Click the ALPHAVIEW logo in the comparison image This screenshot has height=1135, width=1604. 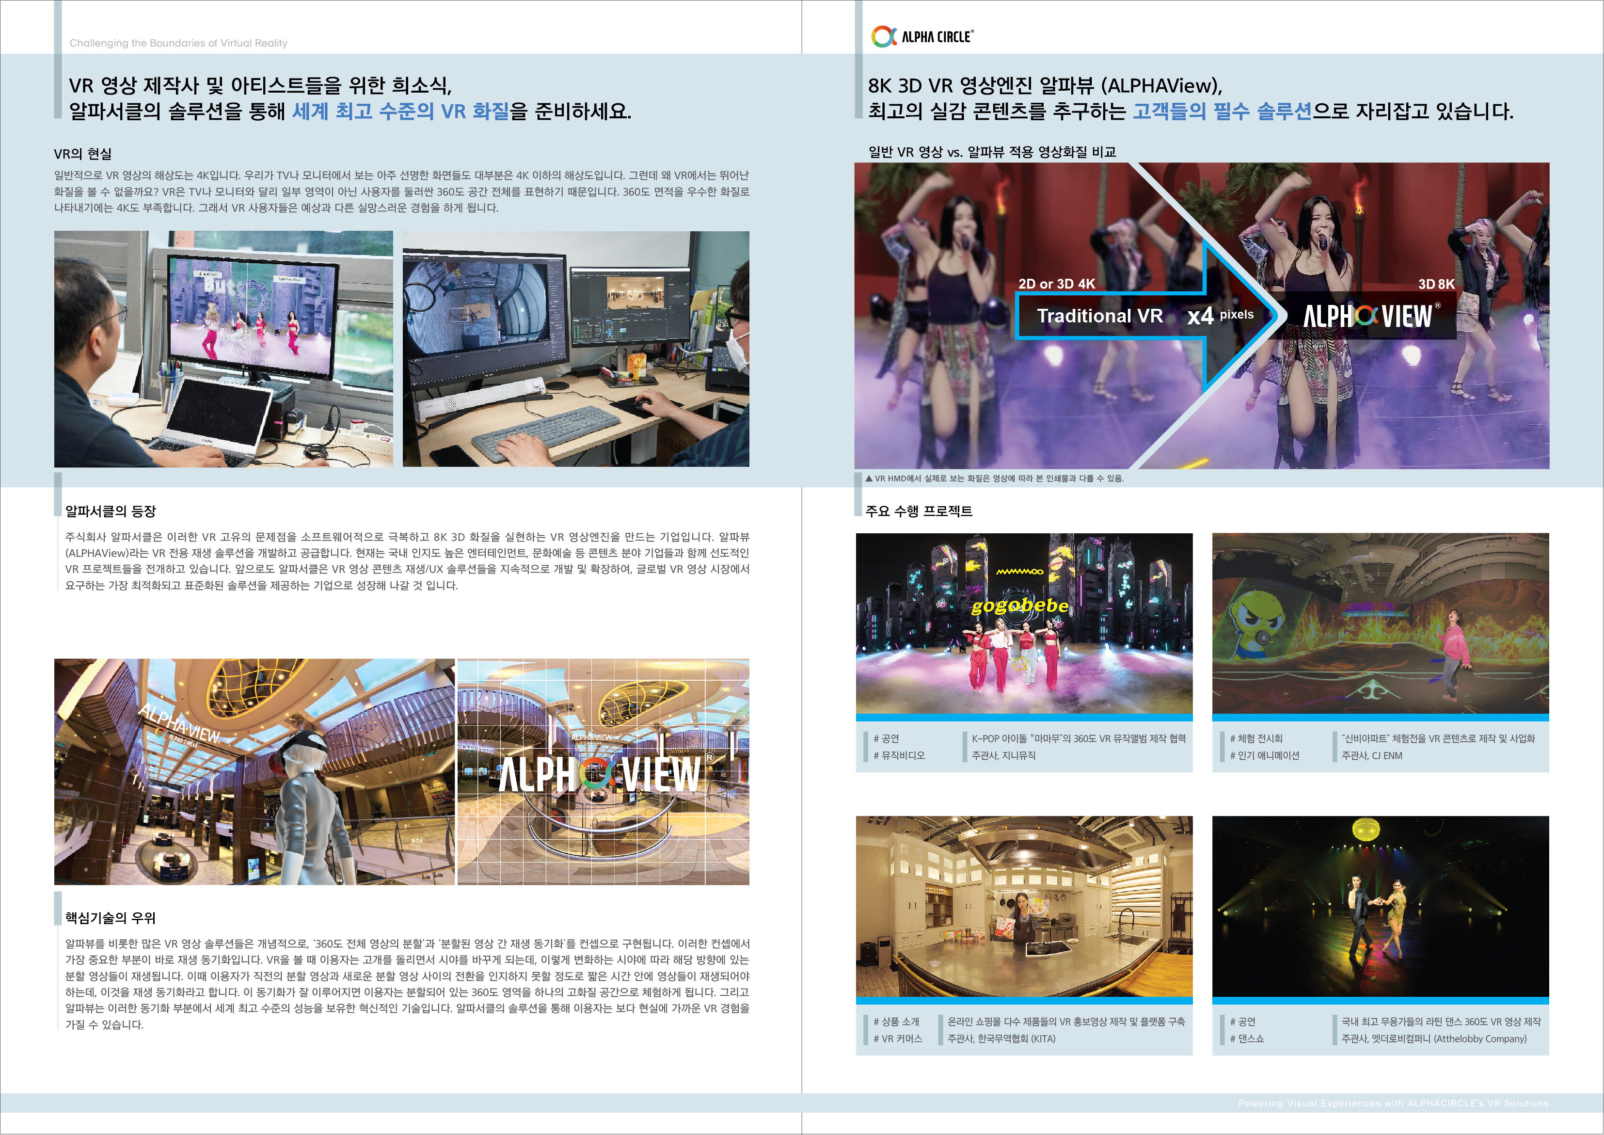coord(1371,316)
